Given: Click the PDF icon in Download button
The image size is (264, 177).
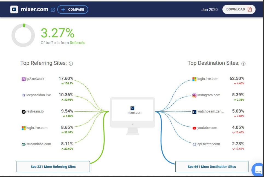Looking at the screenshot, I should tap(250, 9).
